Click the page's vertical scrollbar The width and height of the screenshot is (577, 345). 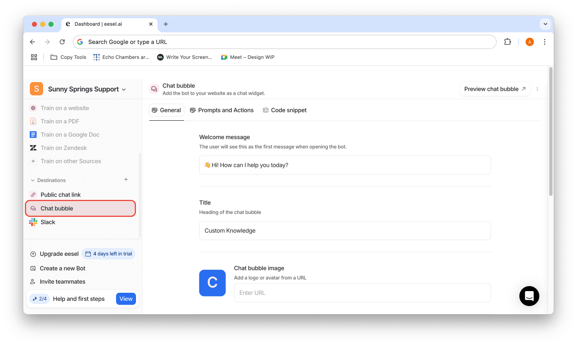coord(550,132)
